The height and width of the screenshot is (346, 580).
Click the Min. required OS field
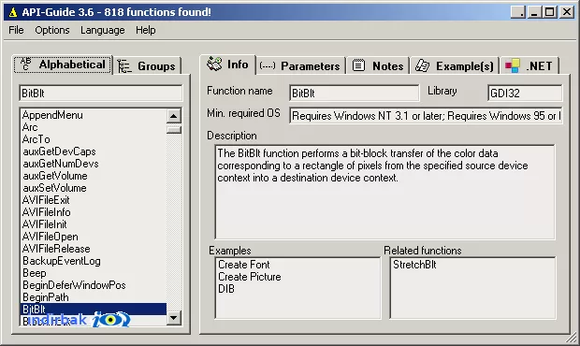(x=426, y=116)
